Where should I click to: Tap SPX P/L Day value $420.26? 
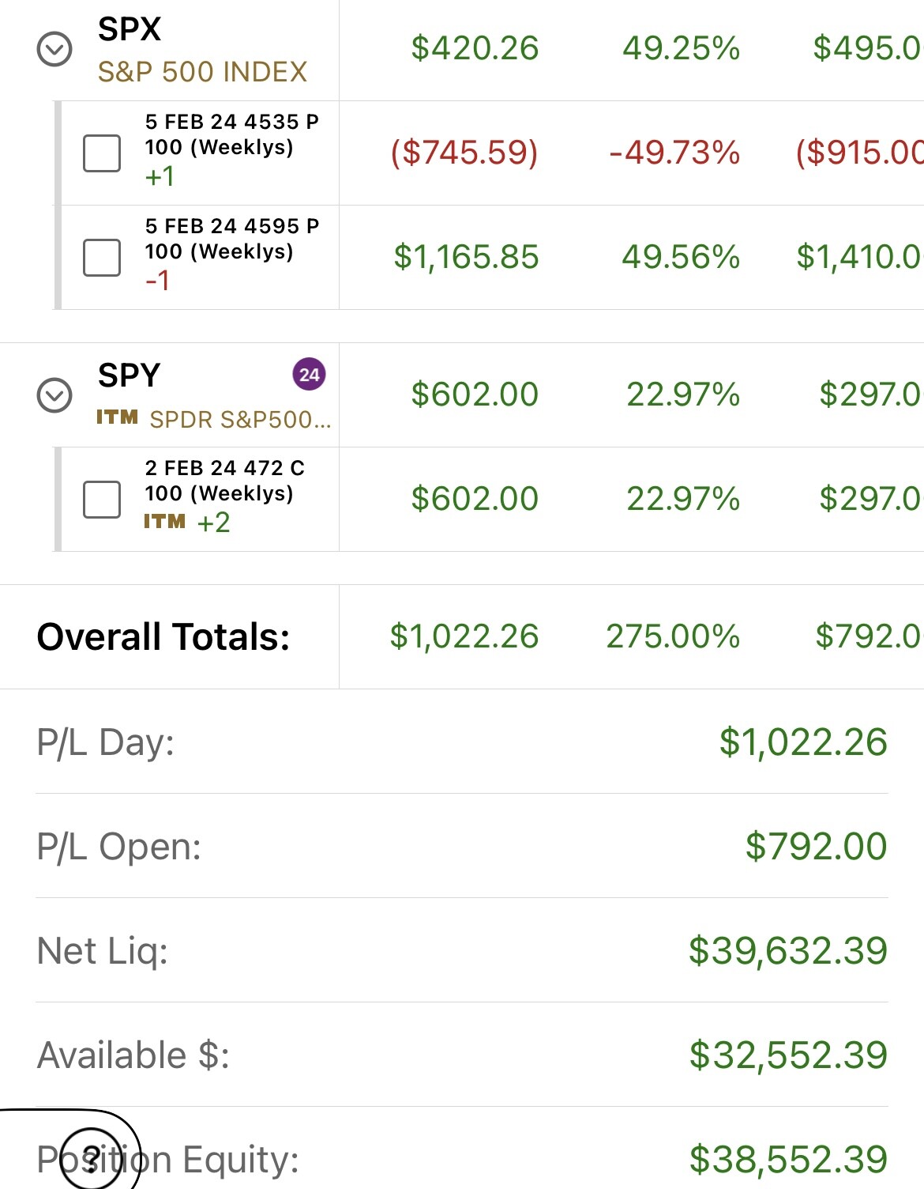click(475, 48)
